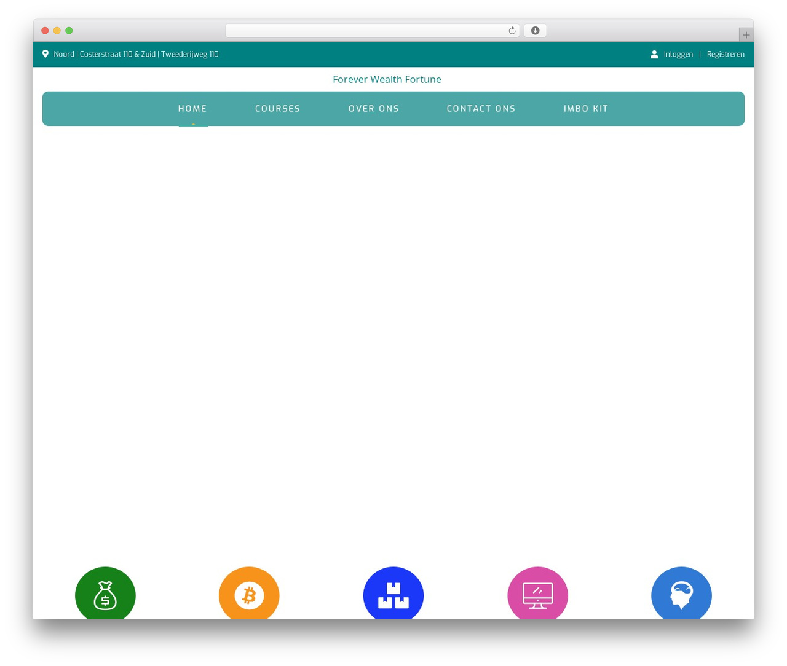Open CONTACT ONS menu item
Screen dimensions: 787x666
pyautogui.click(x=481, y=109)
